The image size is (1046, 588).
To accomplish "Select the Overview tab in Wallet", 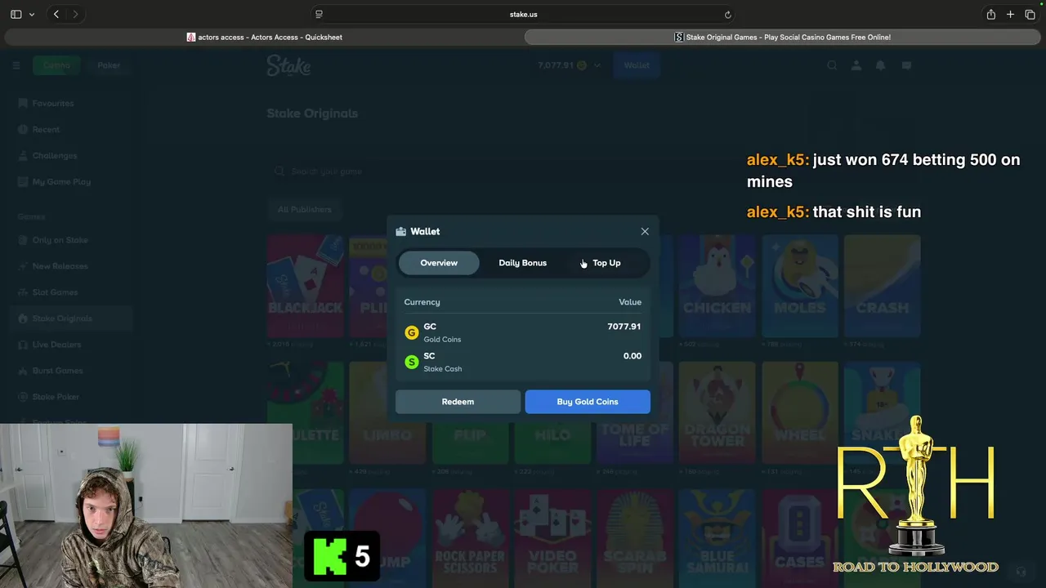I will pos(439,263).
